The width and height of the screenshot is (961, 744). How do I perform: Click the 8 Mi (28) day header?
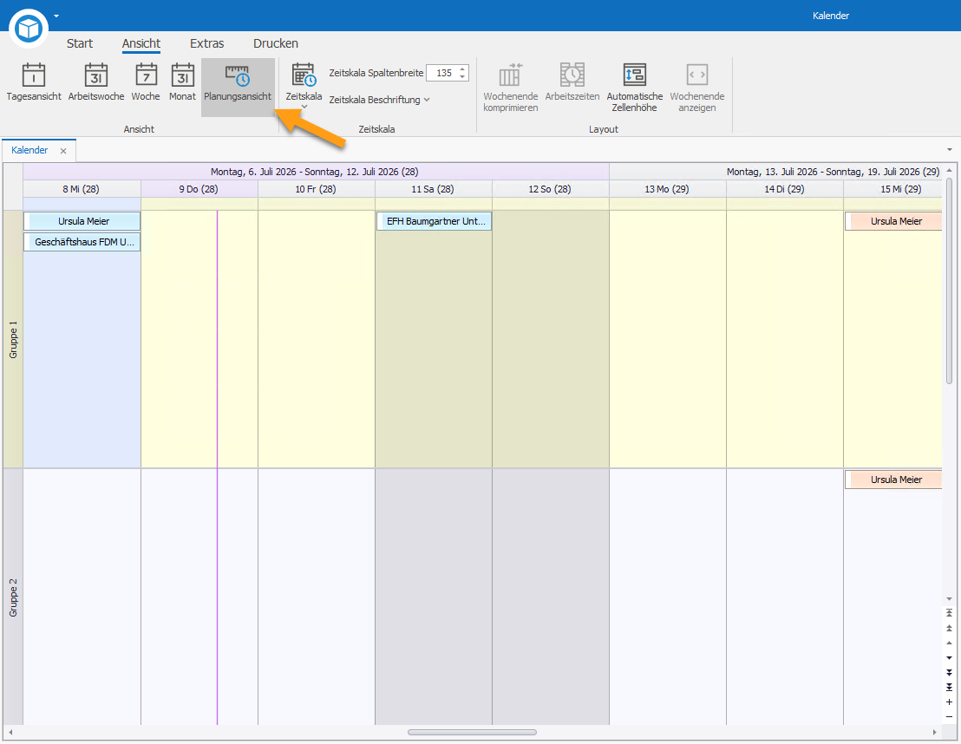tap(82, 189)
